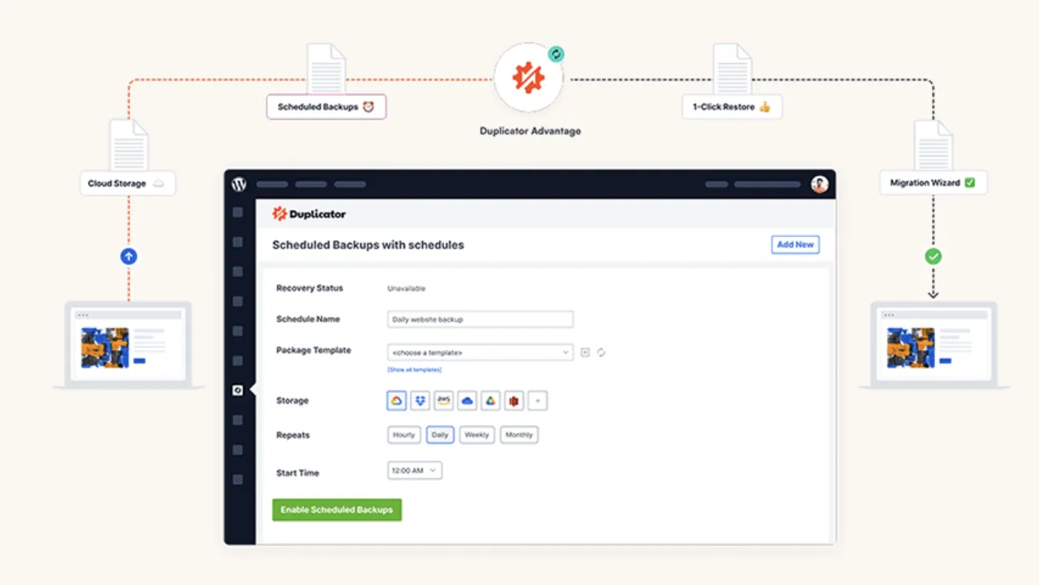Screen dimensions: 1039x585
Task: Click the "Unavailable" status text
Action: 406,288
